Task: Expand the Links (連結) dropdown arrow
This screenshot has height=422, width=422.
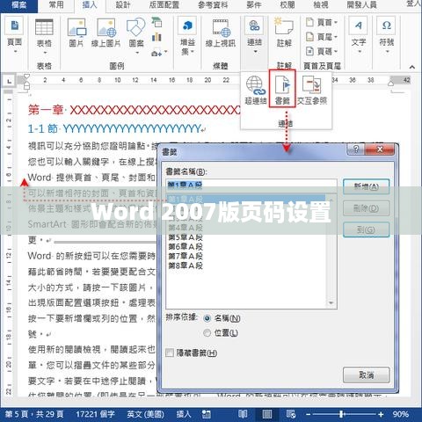Action: pyautogui.click(x=255, y=52)
